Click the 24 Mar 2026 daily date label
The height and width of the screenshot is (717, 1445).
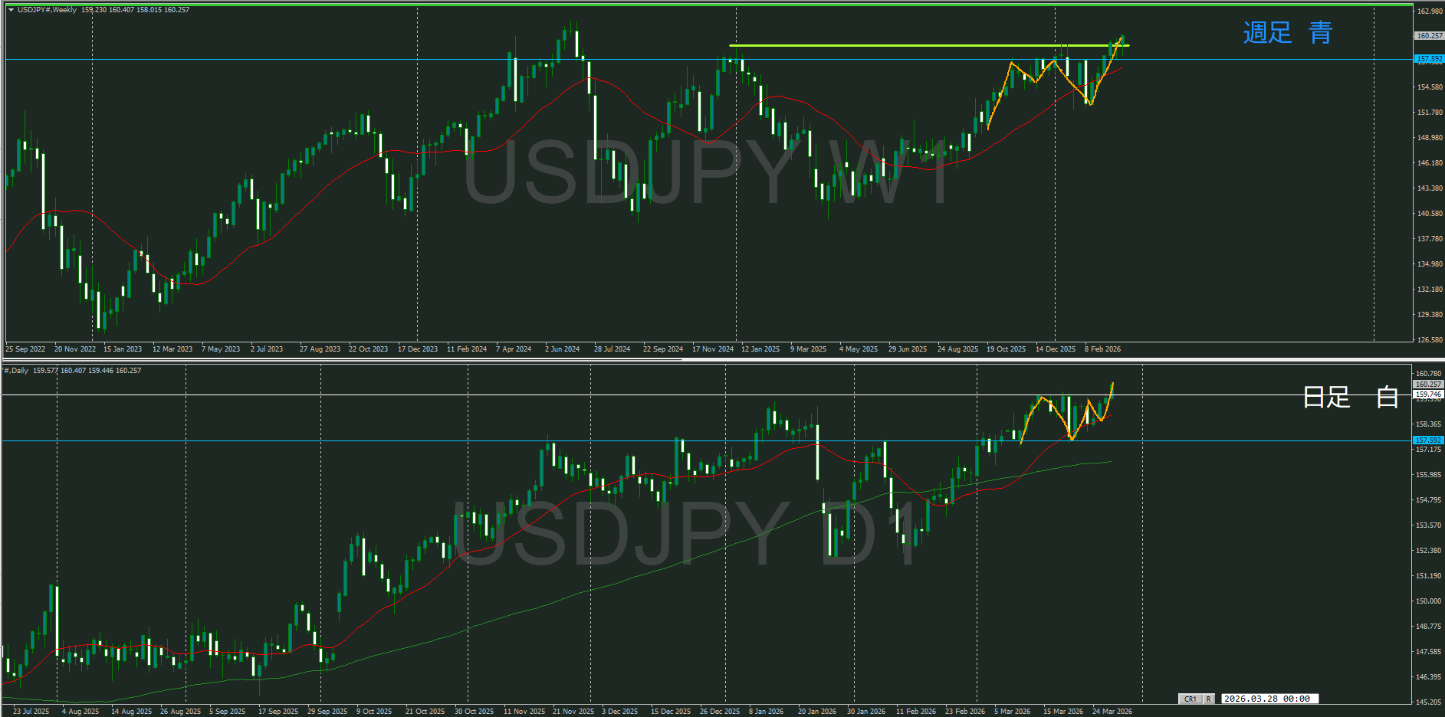pyautogui.click(x=1112, y=712)
